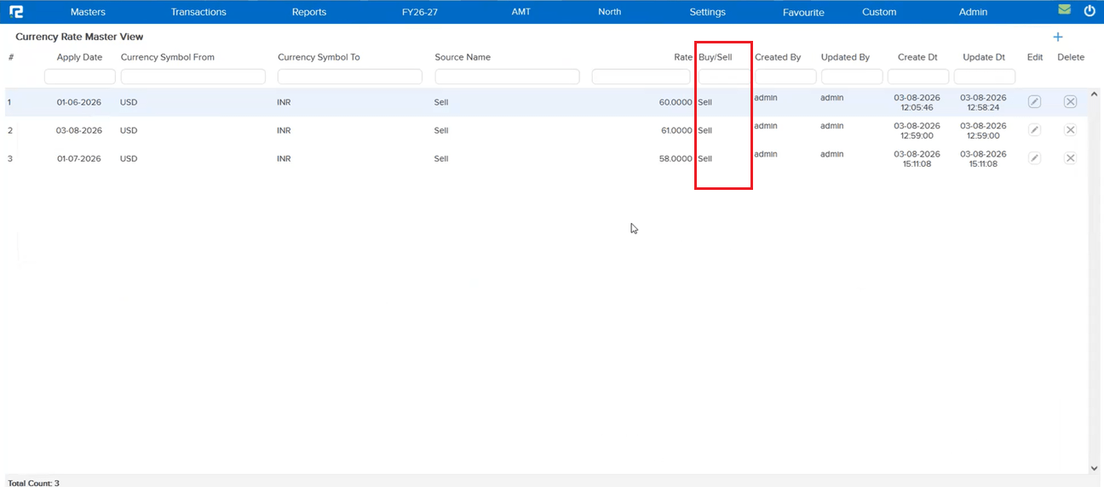Focus the Buy/Sell filter field

pos(723,77)
